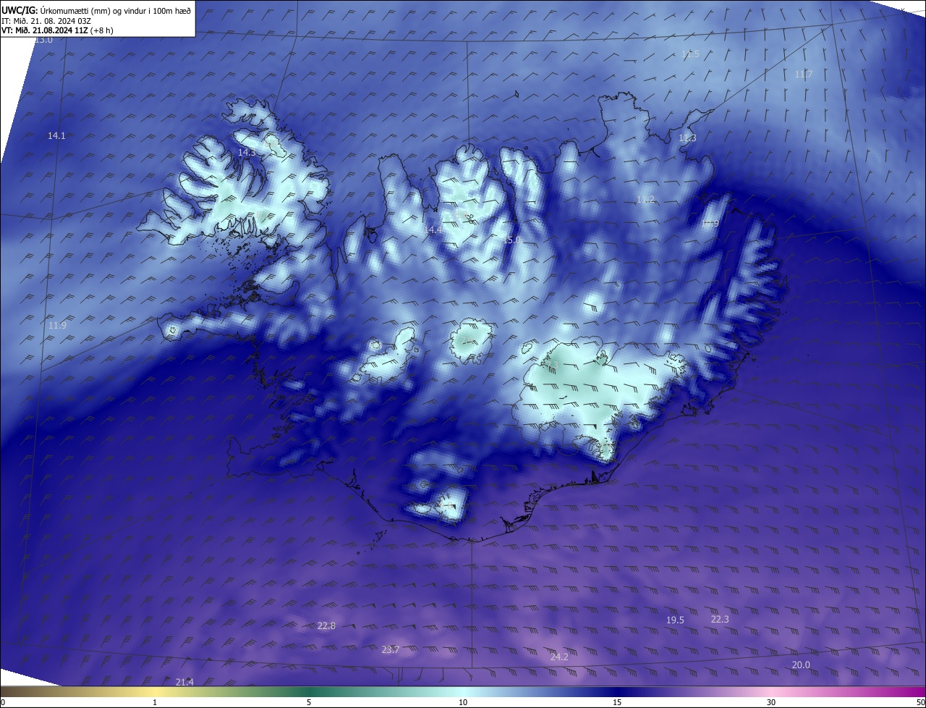The image size is (926, 708).
Task: Click the 11.2 value label in northeast Iceland
Action: [645, 200]
